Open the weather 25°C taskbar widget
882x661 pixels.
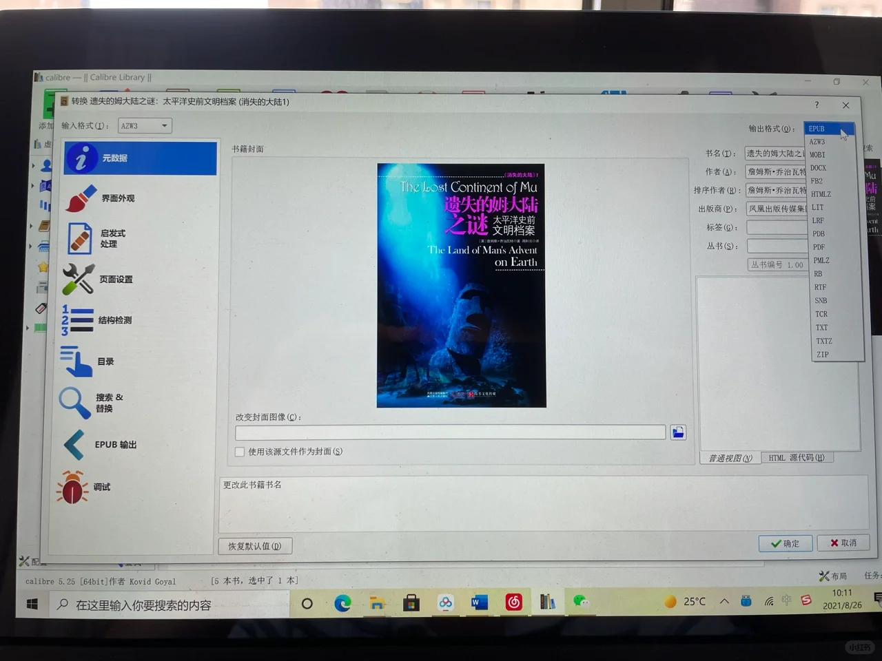pyautogui.click(x=685, y=601)
